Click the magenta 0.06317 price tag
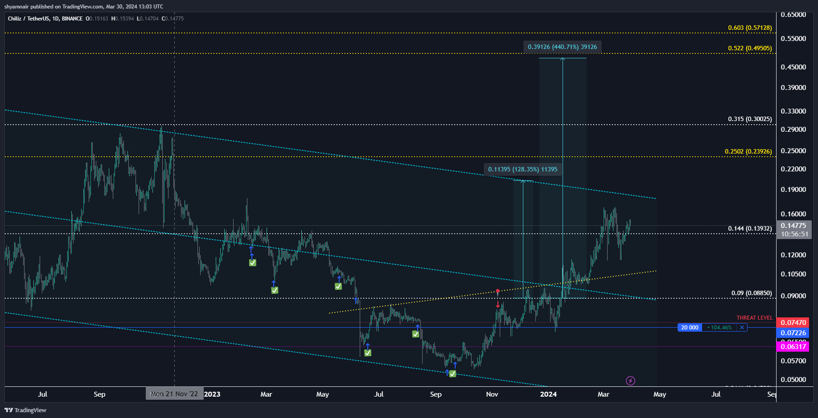818x418 pixels. click(x=793, y=346)
